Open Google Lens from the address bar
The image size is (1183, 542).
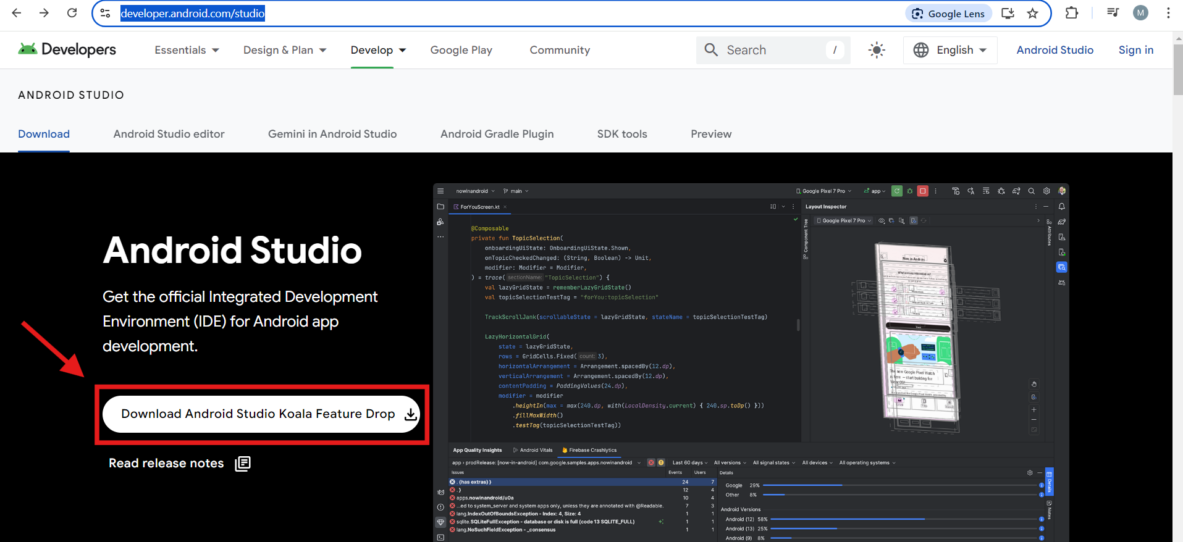pyautogui.click(x=949, y=14)
